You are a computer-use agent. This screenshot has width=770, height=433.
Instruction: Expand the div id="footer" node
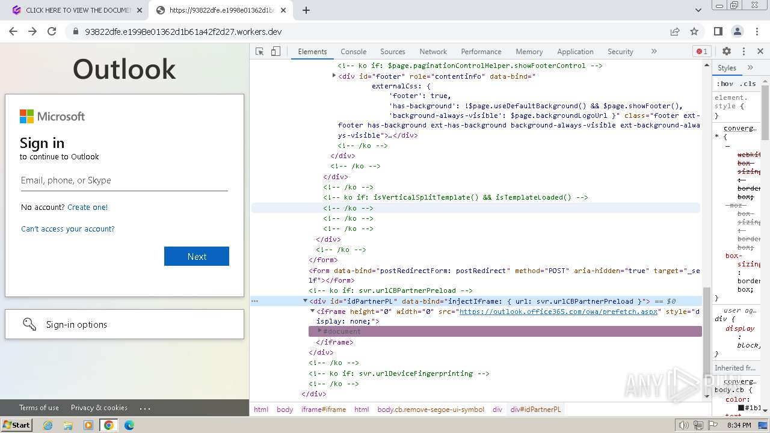tap(334, 76)
